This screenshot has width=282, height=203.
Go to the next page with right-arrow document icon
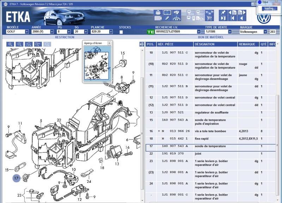point(241,13)
